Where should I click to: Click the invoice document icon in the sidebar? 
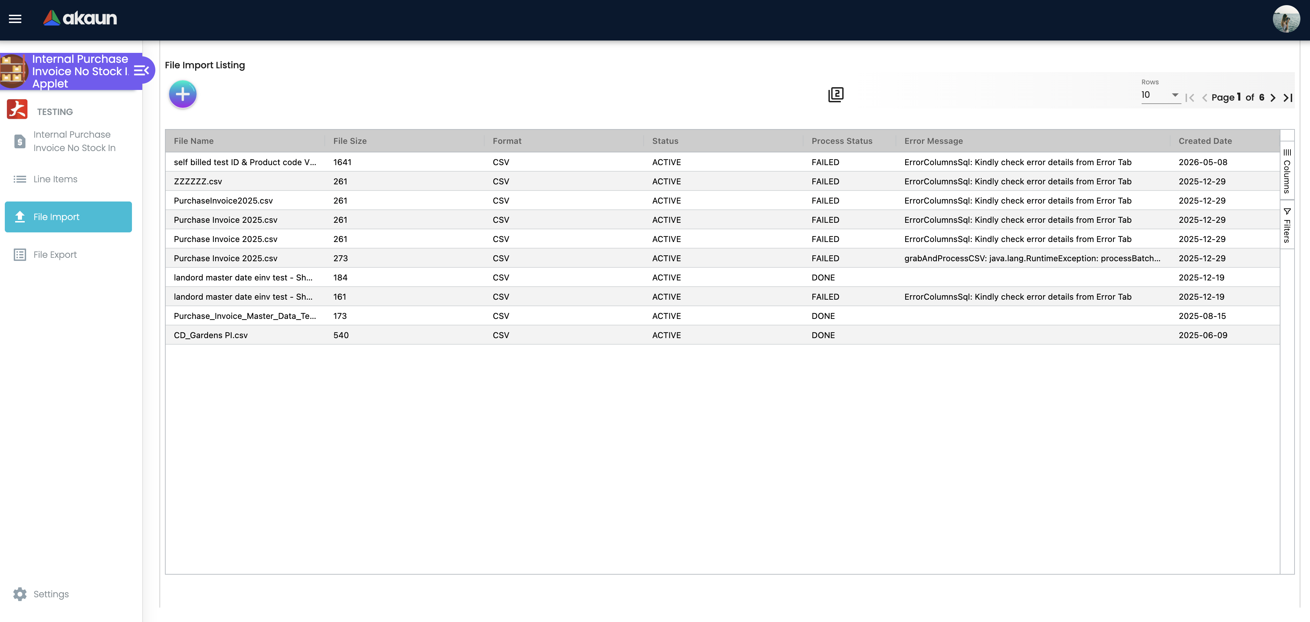[x=20, y=141]
